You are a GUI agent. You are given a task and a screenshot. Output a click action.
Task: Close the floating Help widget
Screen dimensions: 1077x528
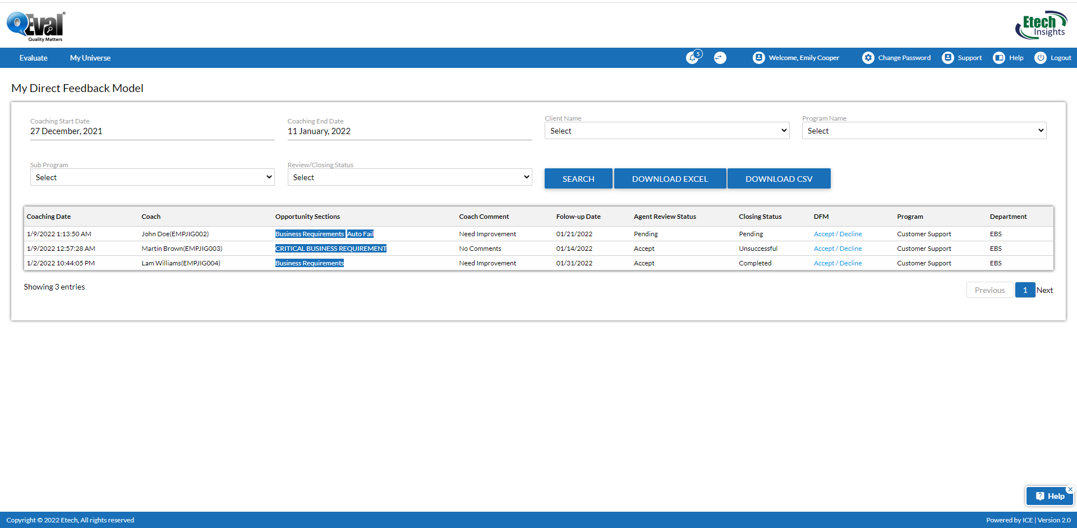(1070, 489)
